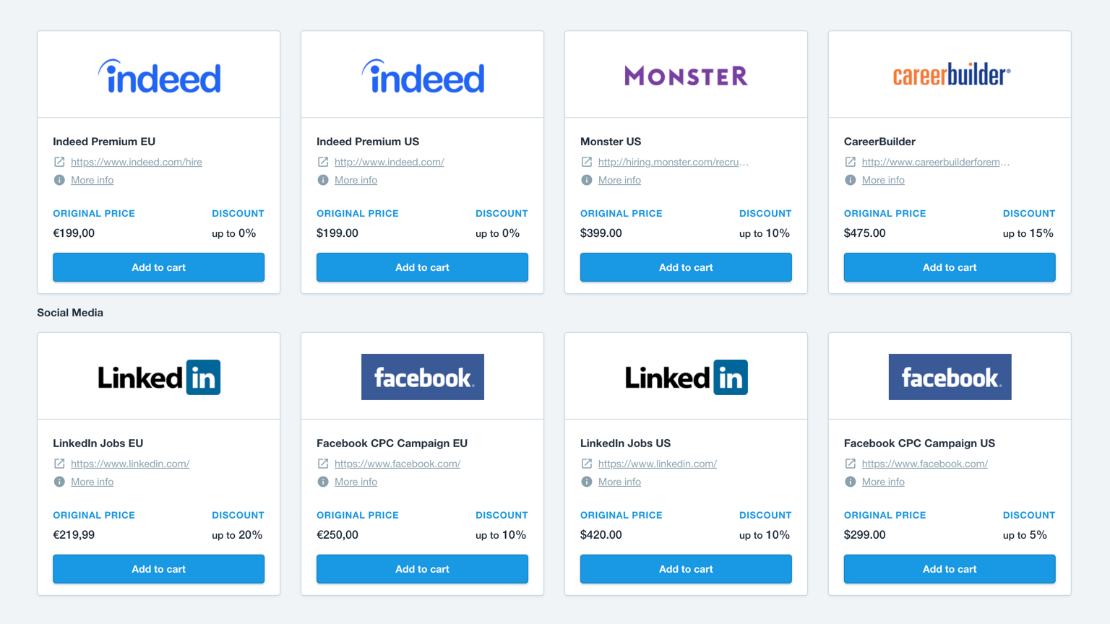Click external link icon under LinkedIn Jobs US
Image resolution: width=1110 pixels, height=624 pixels.
(587, 464)
